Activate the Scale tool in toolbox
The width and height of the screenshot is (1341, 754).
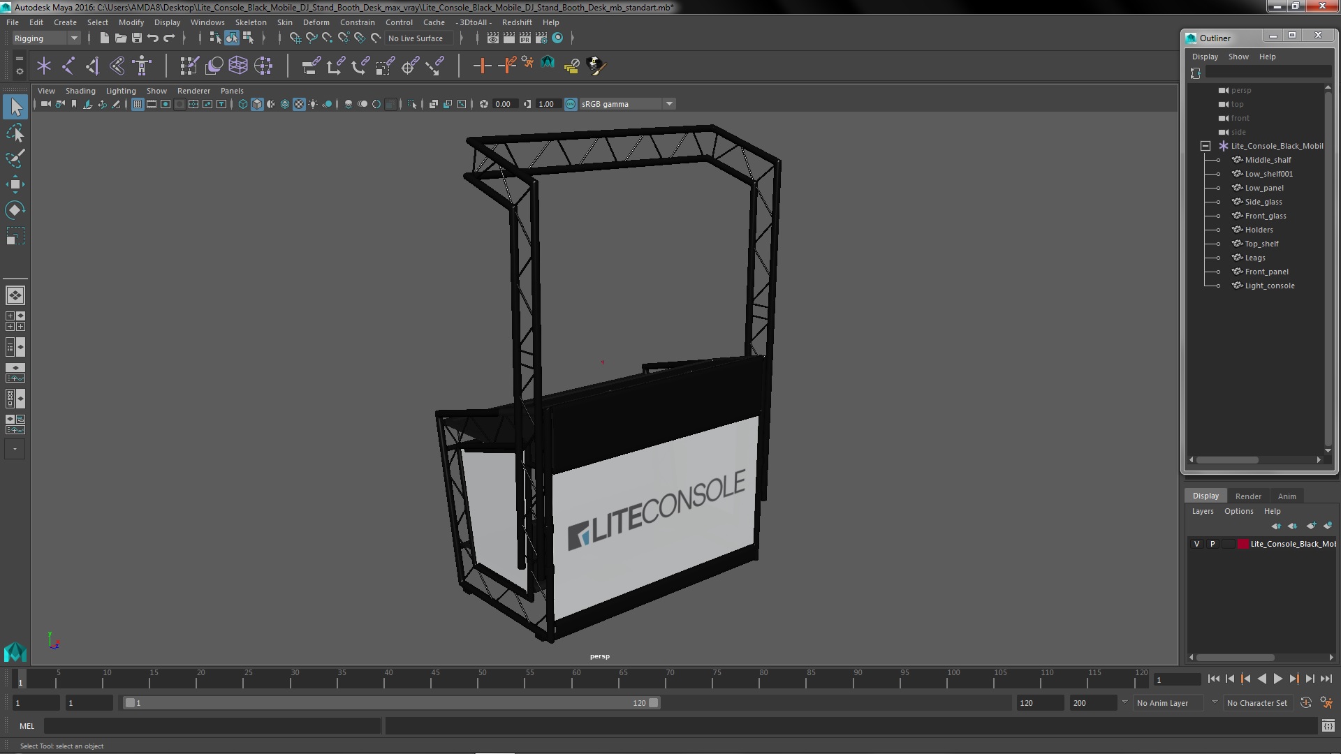coord(15,236)
